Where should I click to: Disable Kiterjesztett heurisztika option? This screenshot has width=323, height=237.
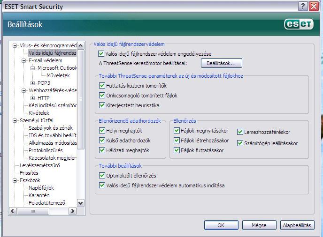click(x=102, y=105)
